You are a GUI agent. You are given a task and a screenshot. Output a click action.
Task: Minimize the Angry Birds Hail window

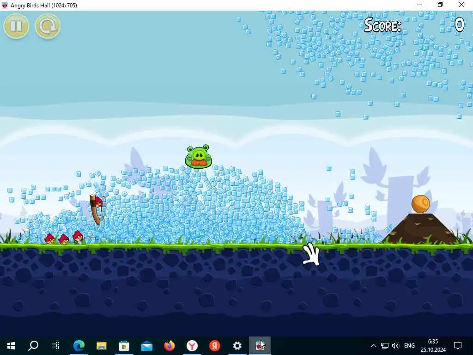tap(419, 5)
